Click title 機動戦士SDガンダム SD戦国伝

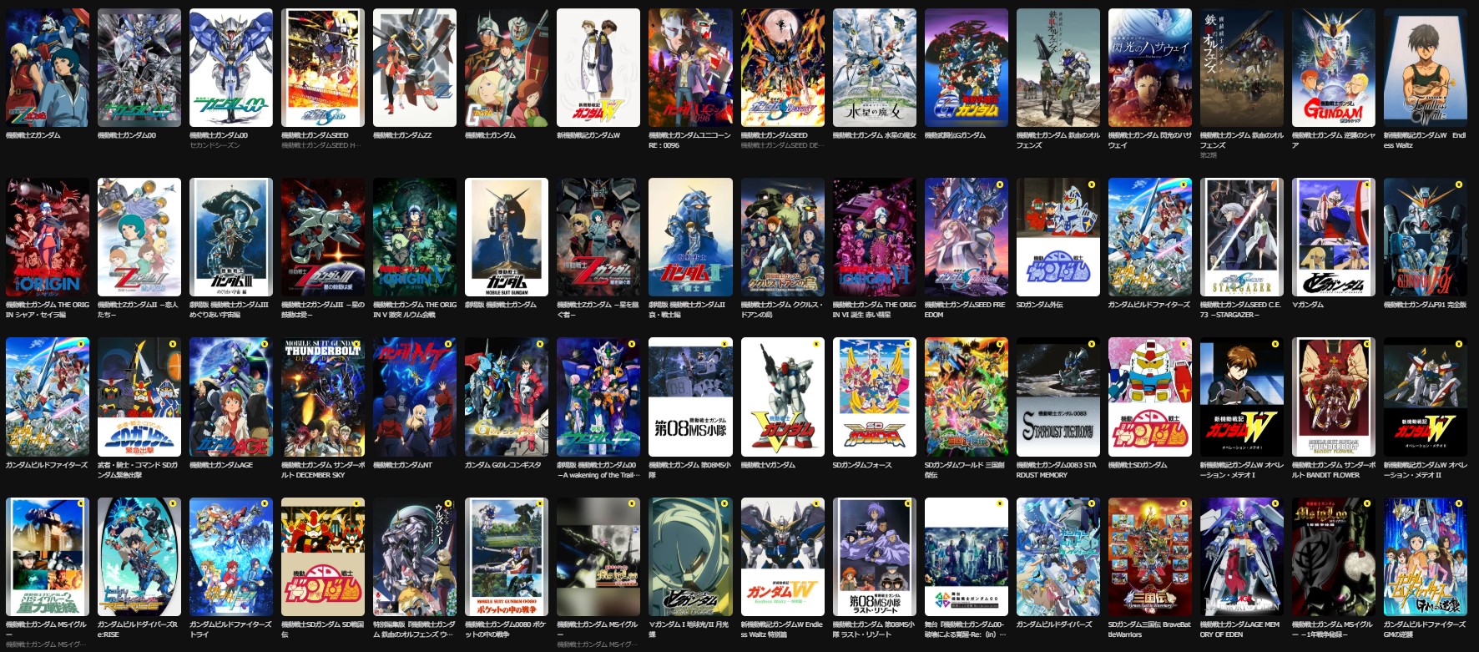(322, 629)
